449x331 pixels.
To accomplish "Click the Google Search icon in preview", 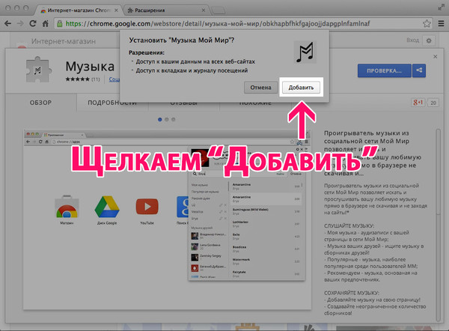I will 183,207.
